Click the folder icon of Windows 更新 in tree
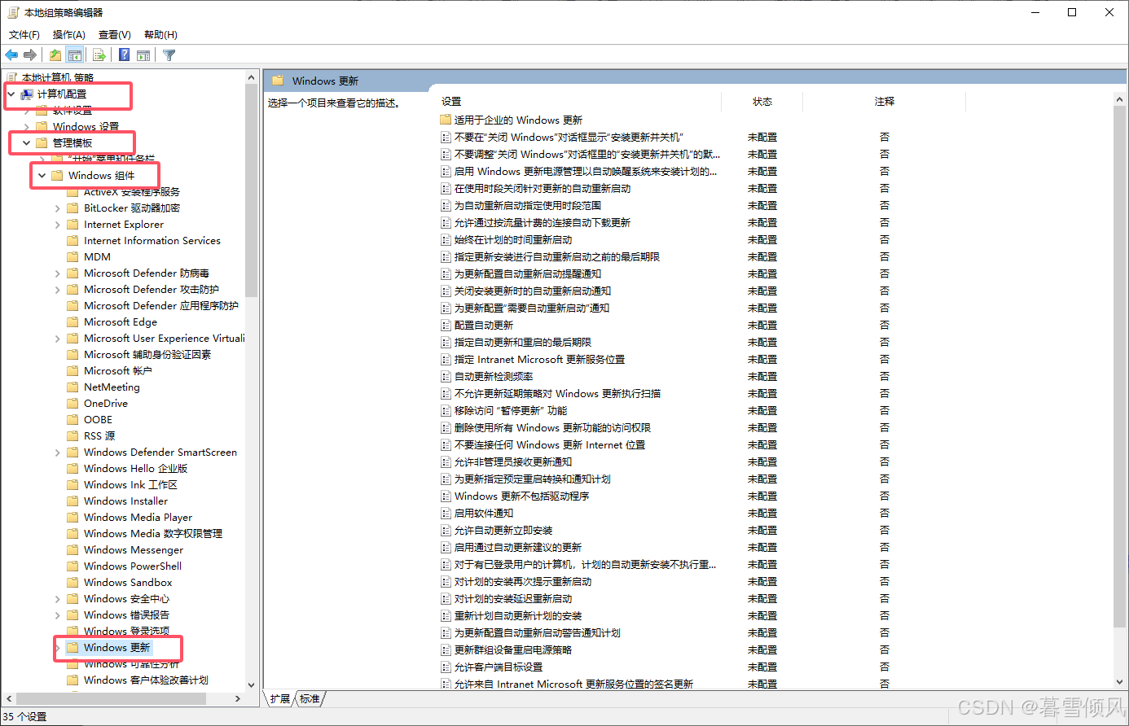Viewport: 1129px width, 726px height. 72,648
